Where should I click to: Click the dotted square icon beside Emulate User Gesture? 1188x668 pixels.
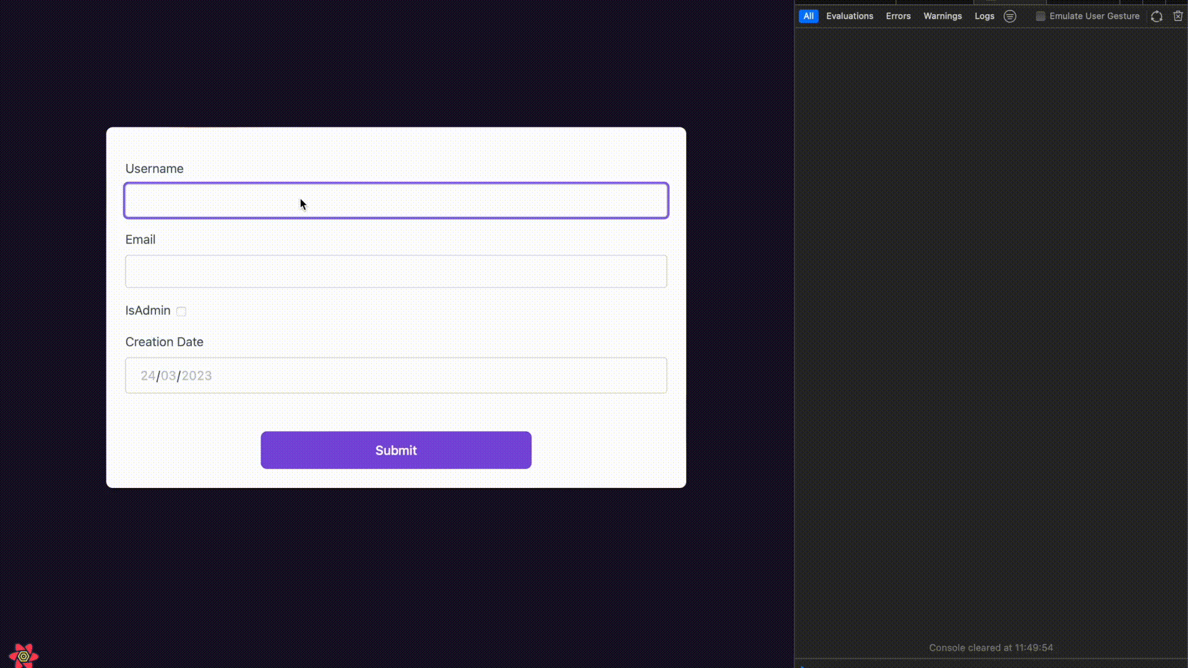pyautogui.click(x=1039, y=16)
